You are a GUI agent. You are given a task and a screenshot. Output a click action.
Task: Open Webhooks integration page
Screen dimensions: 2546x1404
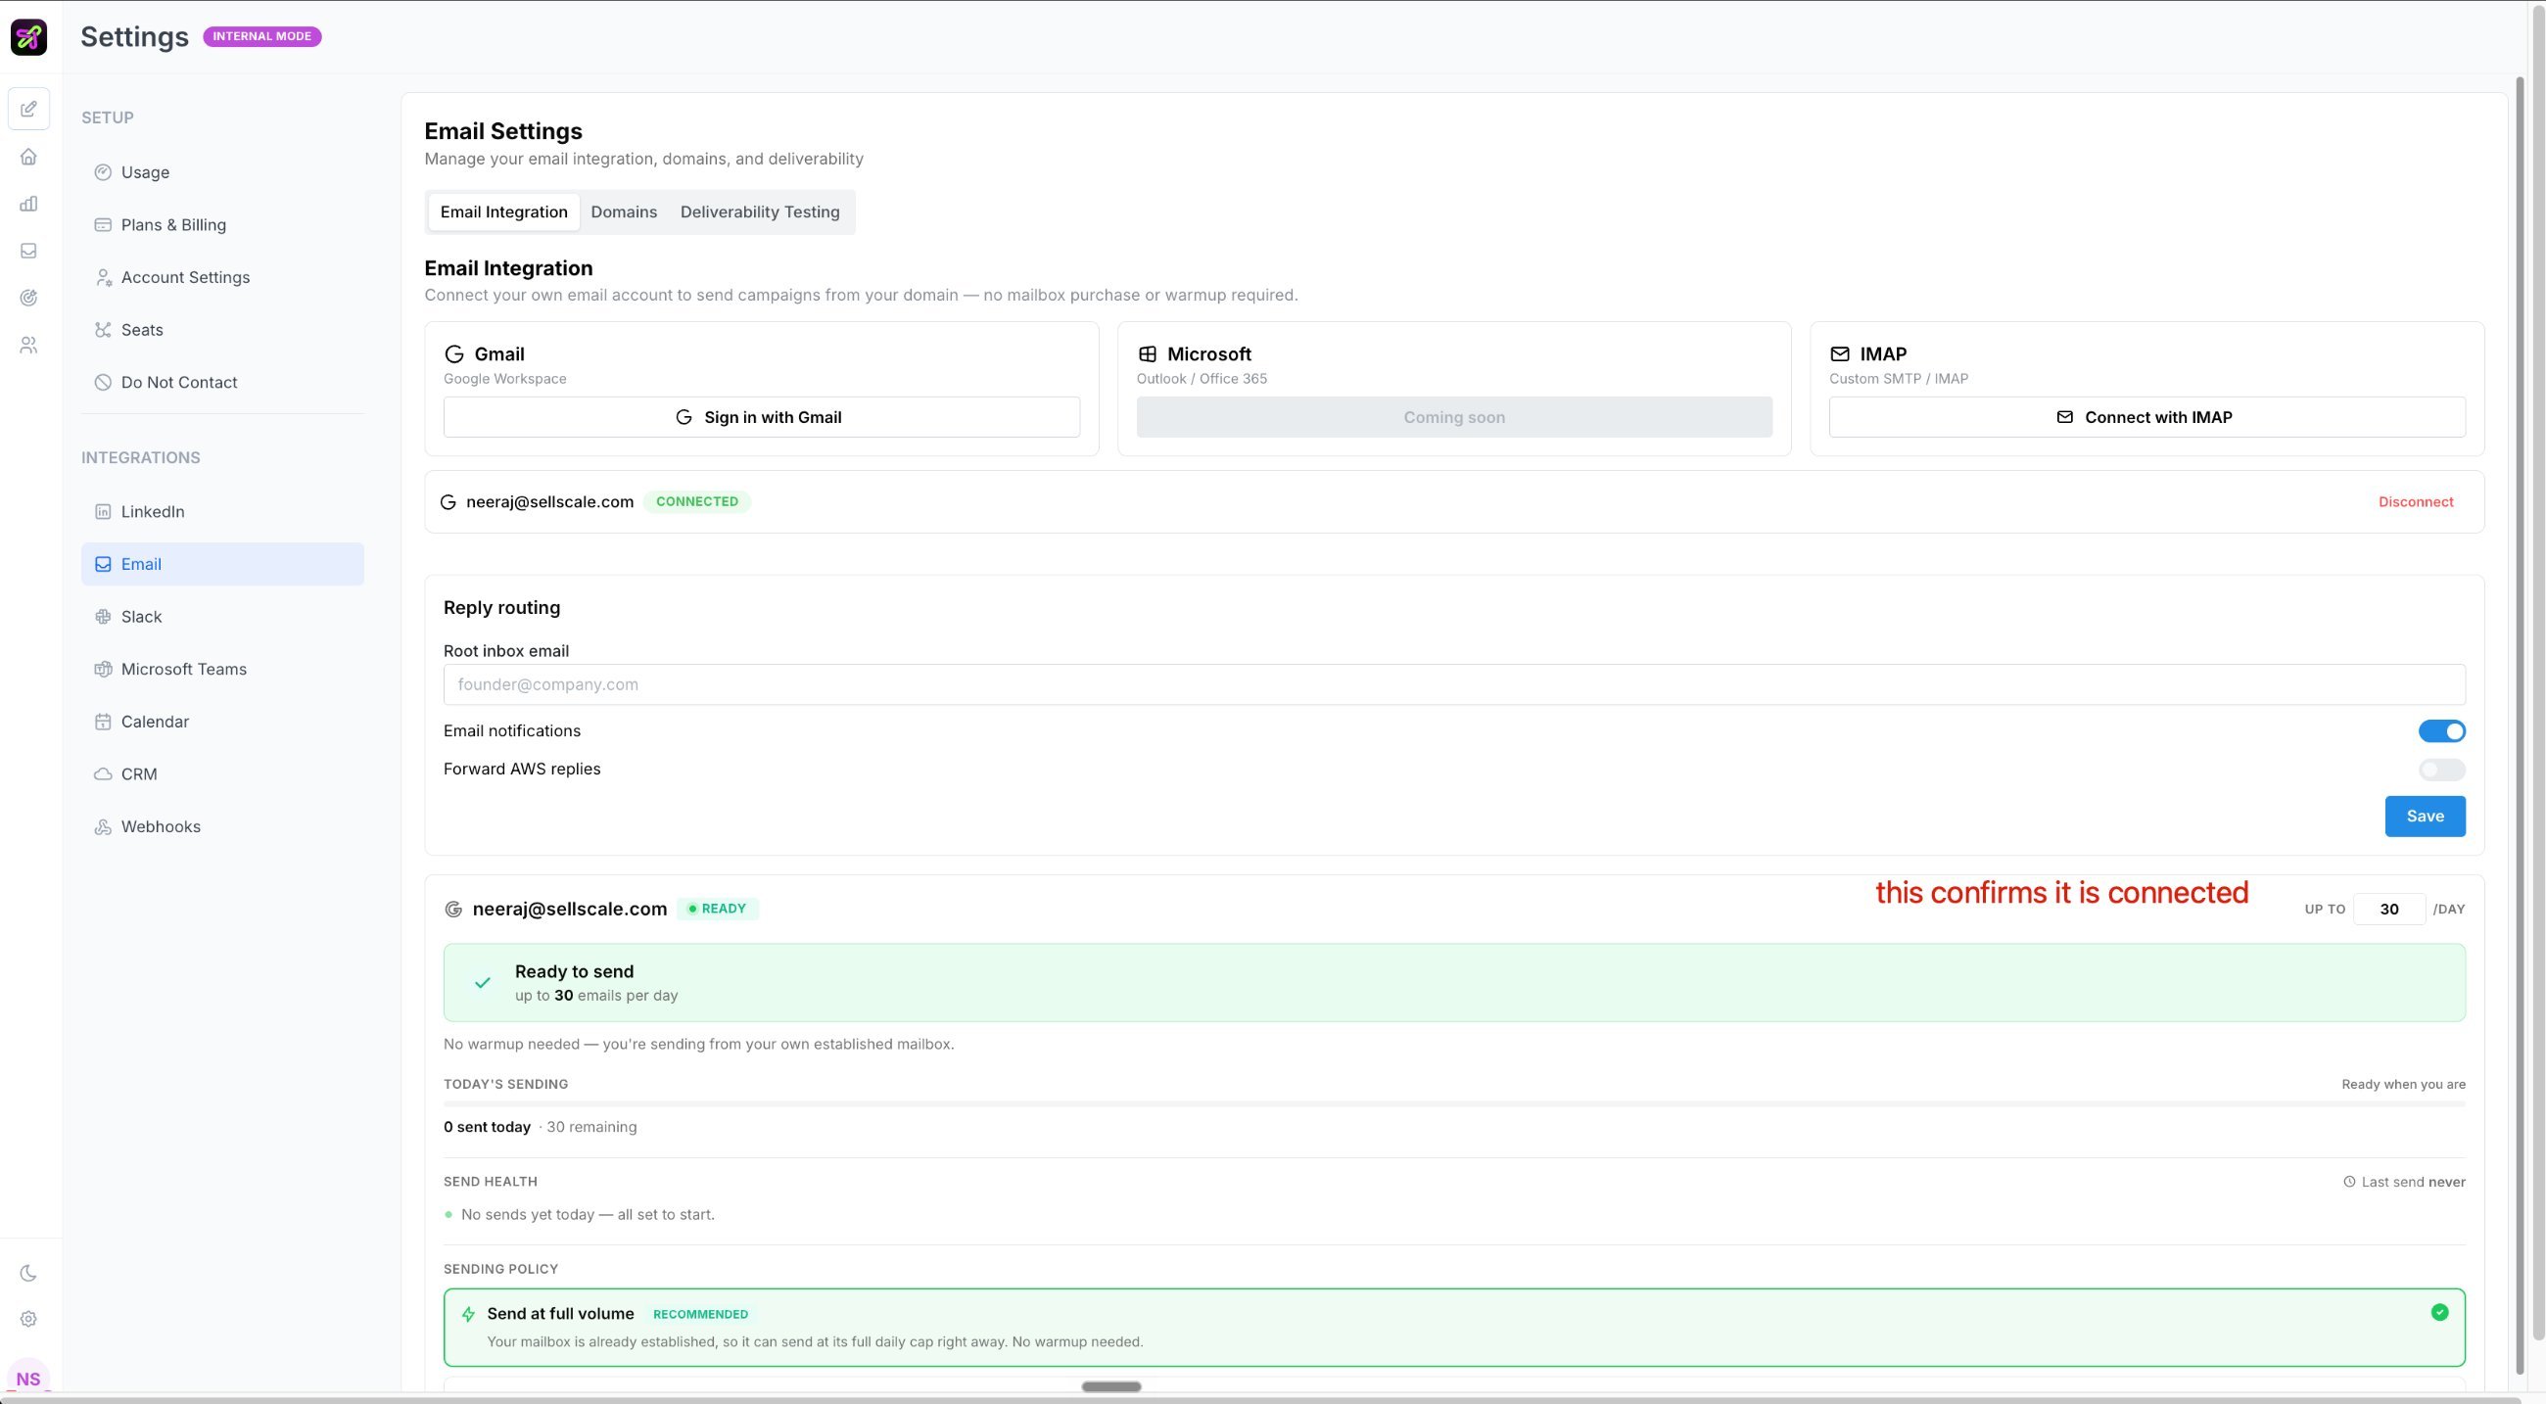222,826
